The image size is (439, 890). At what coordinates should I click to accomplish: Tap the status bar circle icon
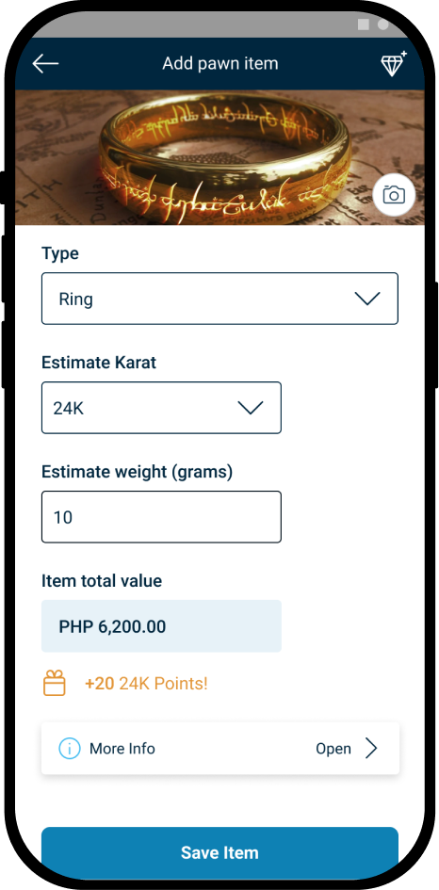[383, 24]
